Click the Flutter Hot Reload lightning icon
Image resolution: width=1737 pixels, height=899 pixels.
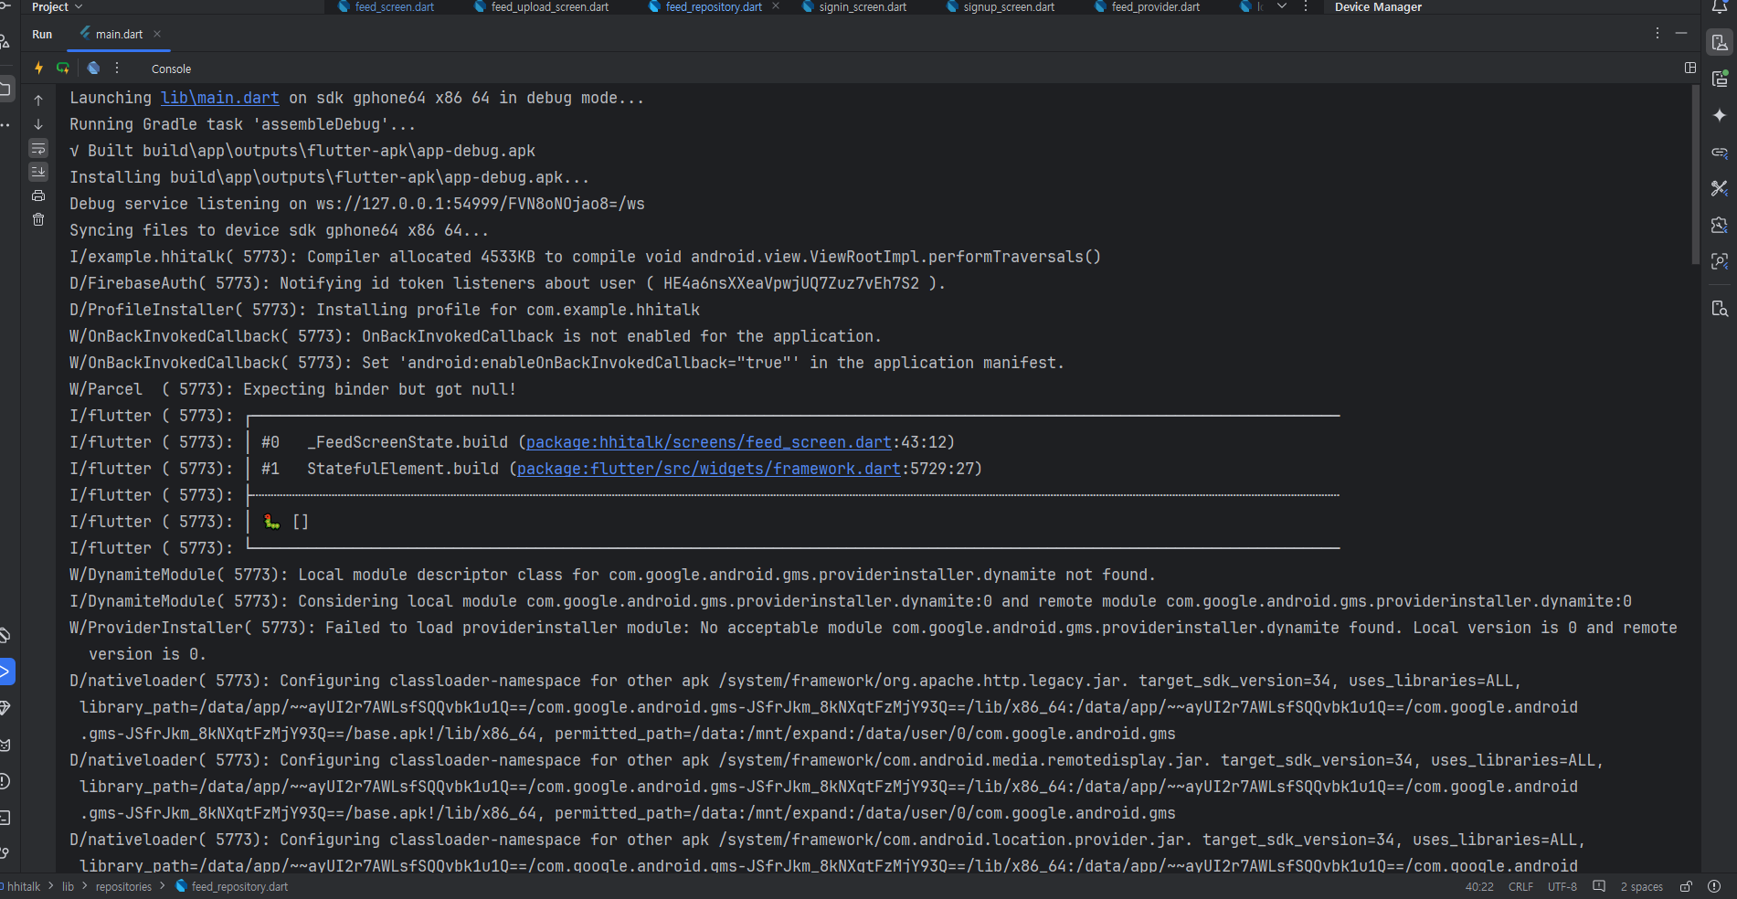click(x=38, y=68)
